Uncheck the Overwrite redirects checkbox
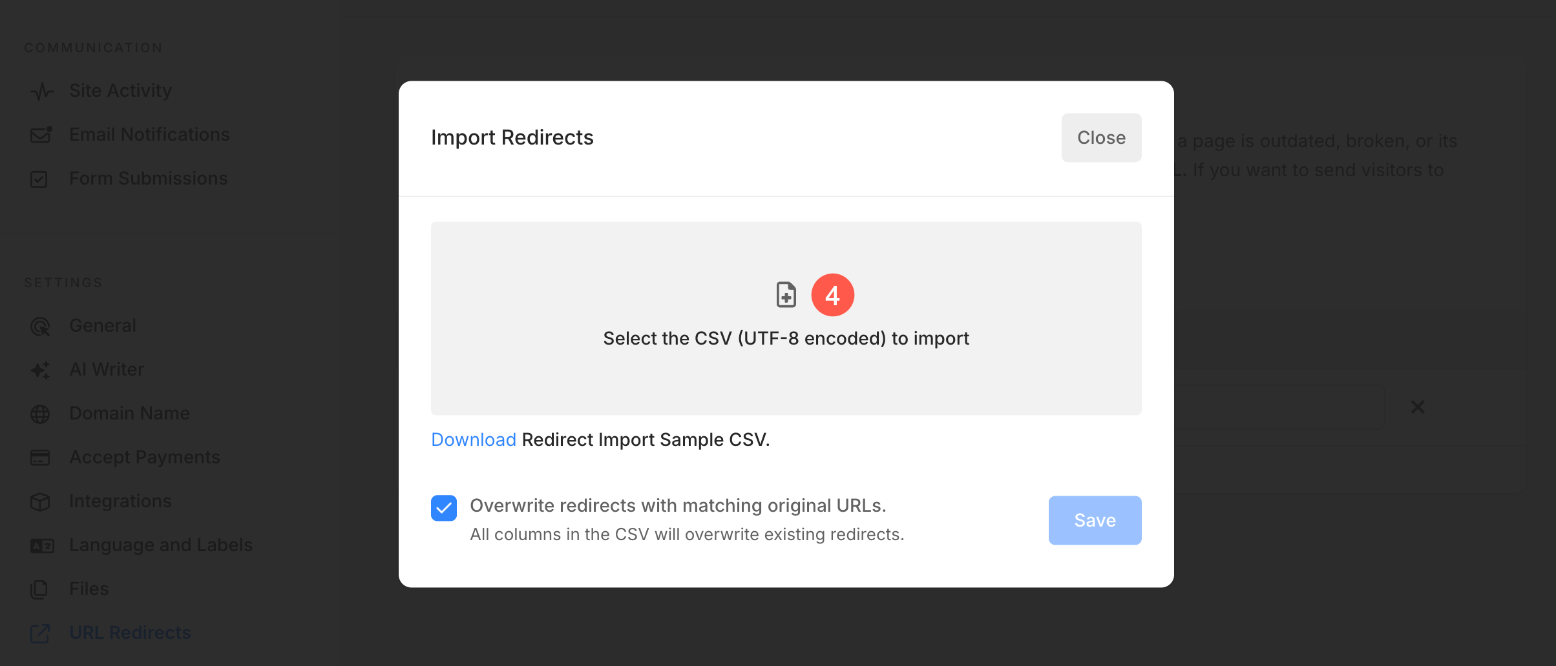 [x=444, y=508]
